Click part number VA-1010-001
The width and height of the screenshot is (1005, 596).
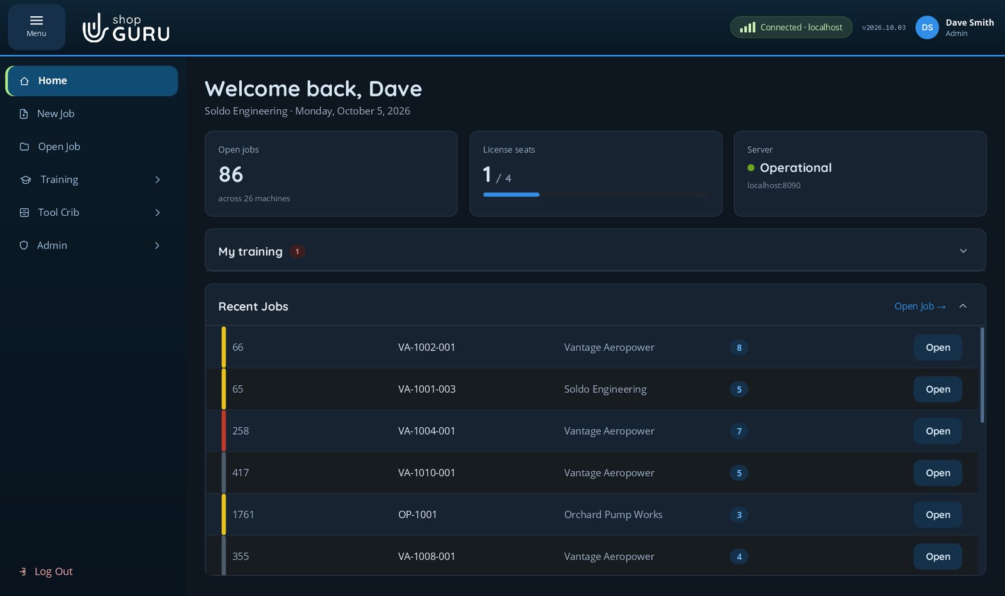[426, 473]
